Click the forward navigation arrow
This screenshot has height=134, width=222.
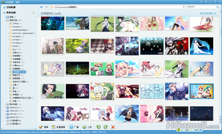(47, 7)
